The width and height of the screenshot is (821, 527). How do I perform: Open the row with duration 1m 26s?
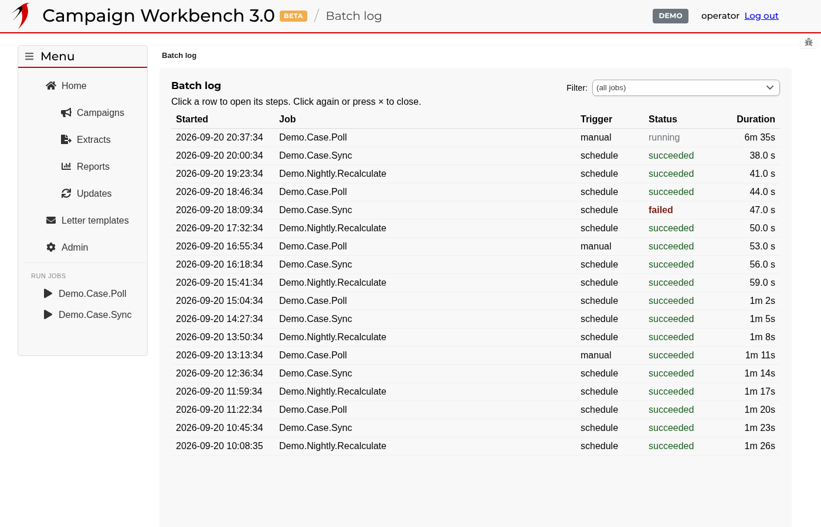(476, 446)
